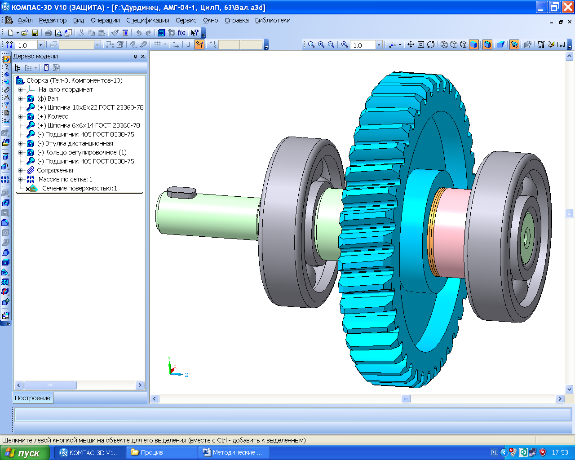This screenshot has height=460, width=575.
Task: Expand the (ф) Вал tree node
Action: tap(20, 98)
